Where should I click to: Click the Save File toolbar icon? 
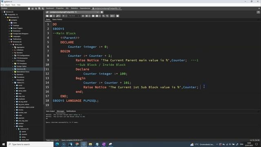51,16
